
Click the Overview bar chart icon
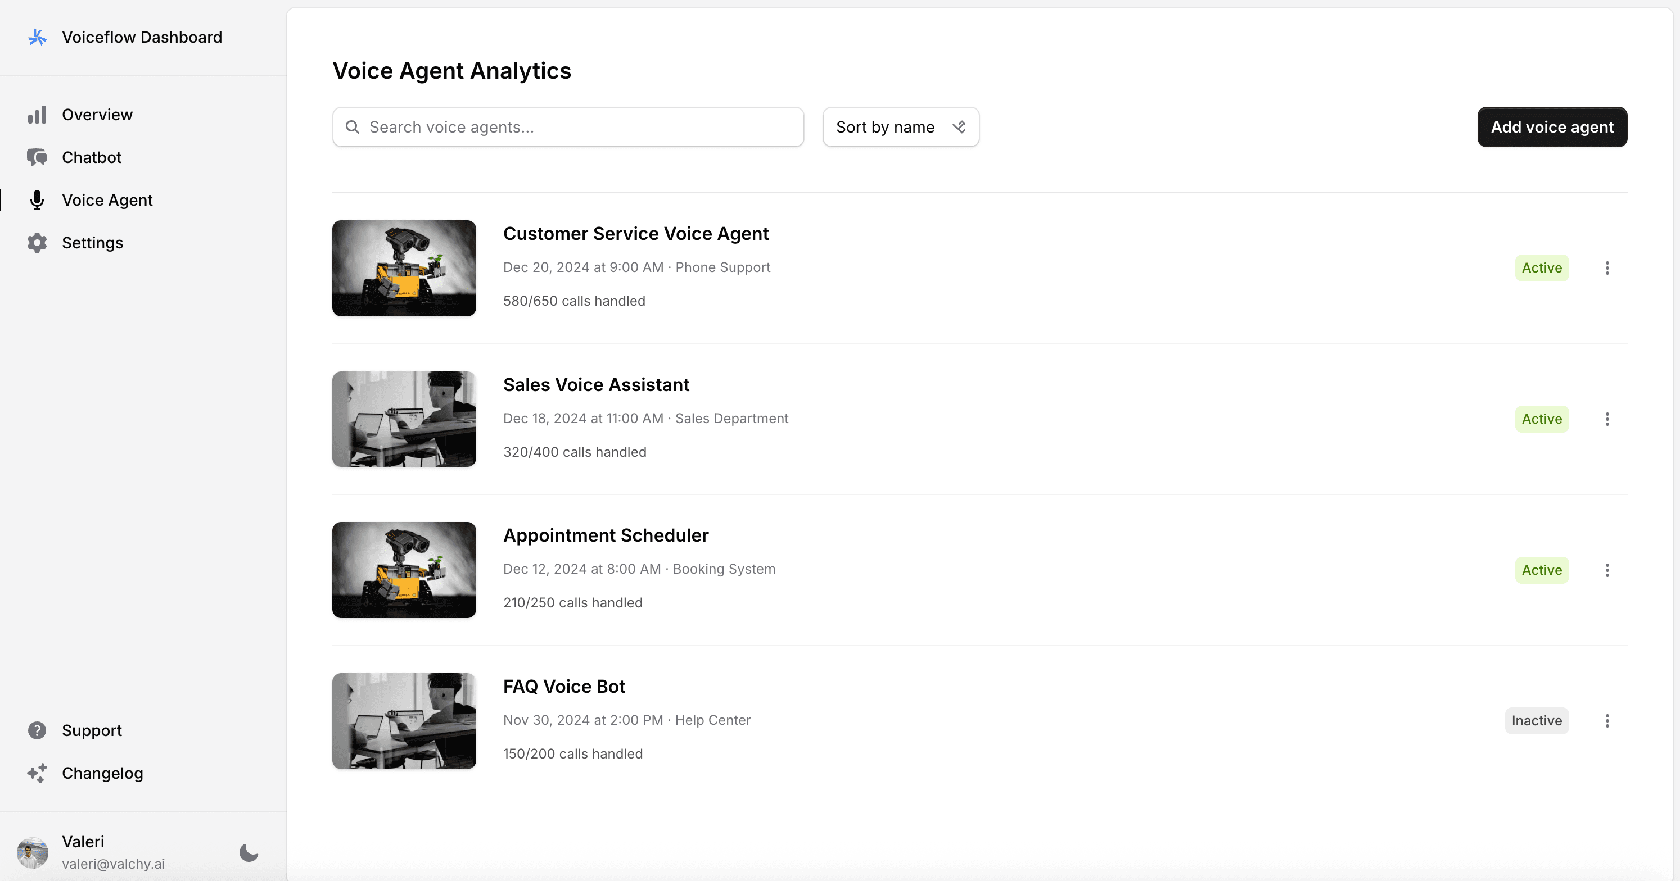pyautogui.click(x=37, y=115)
